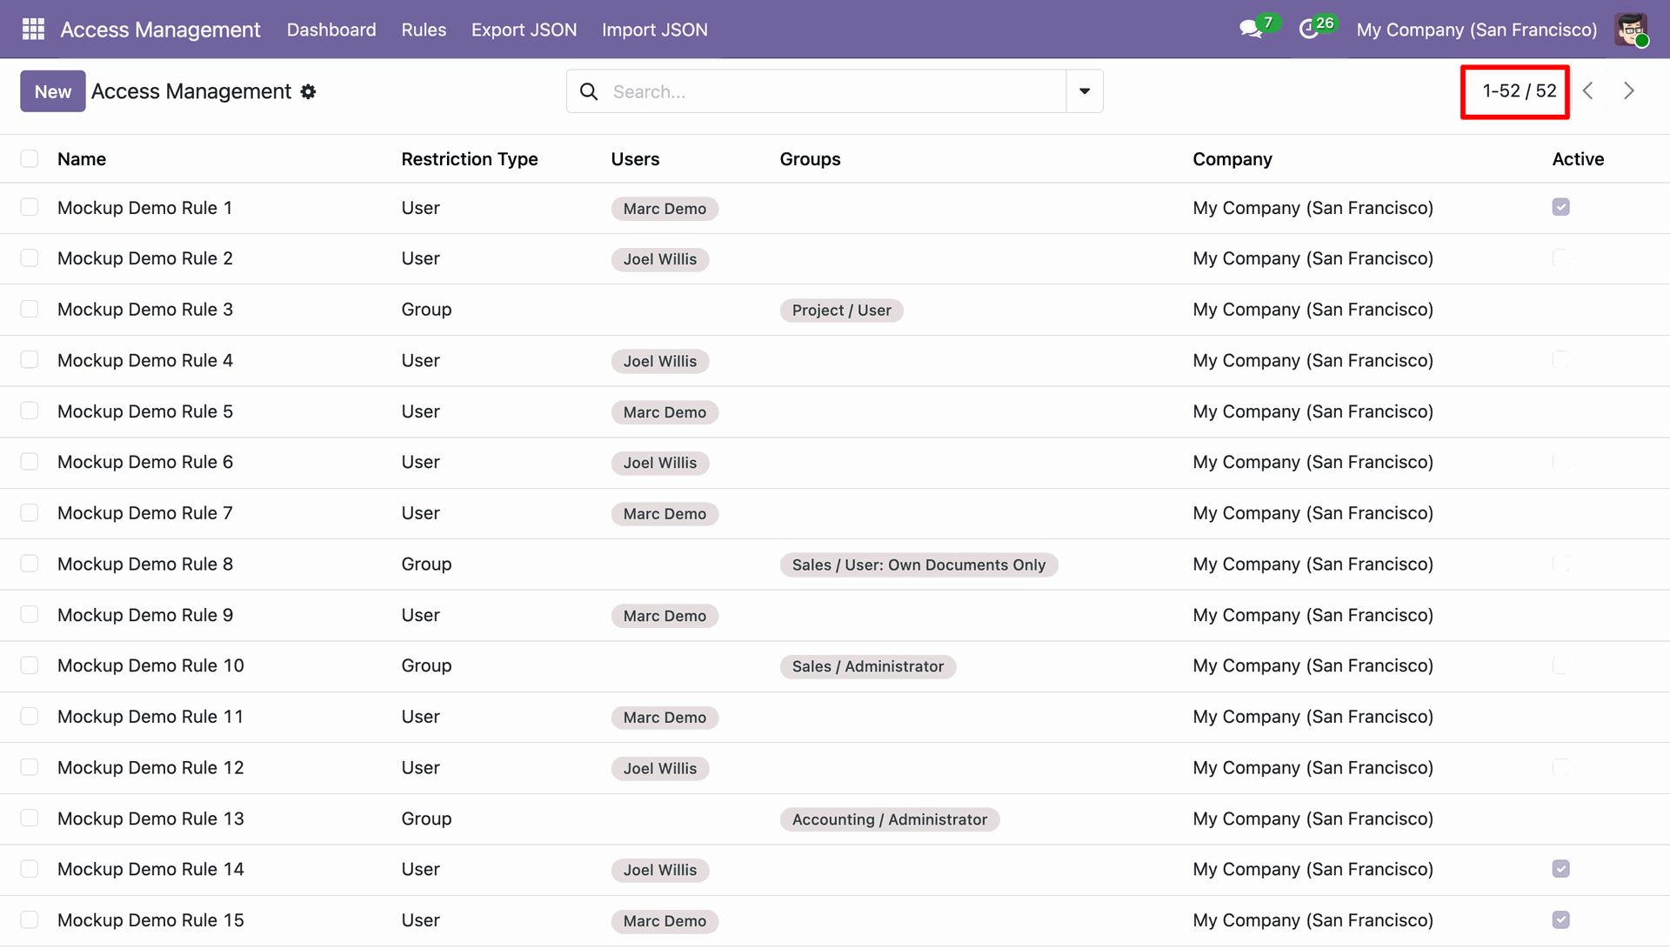Open the Import JSON menu item

[x=655, y=30]
